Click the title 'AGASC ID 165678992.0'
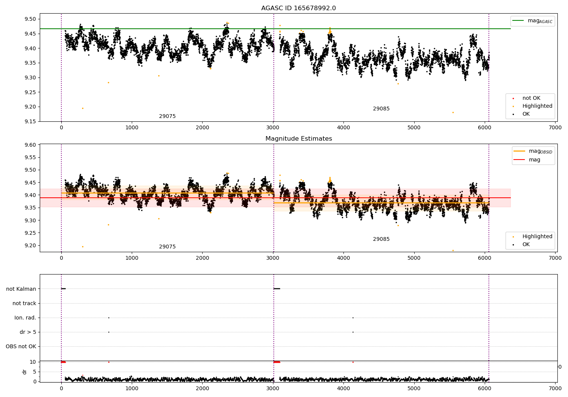Image resolution: width=568 pixels, height=397 pixels. tap(298, 8)
